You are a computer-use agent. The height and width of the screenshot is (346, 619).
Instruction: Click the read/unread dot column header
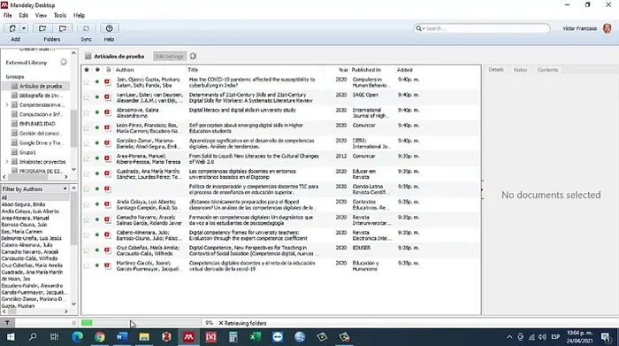(97, 70)
